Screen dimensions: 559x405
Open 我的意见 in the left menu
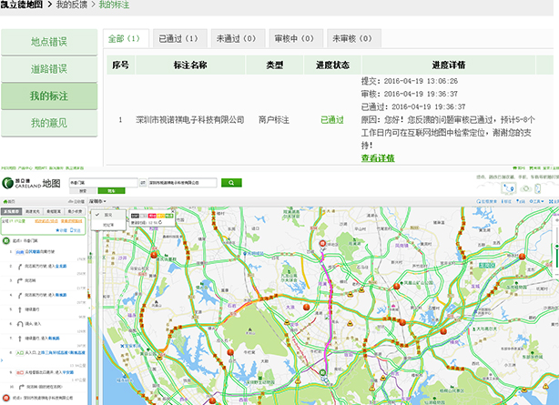click(49, 123)
